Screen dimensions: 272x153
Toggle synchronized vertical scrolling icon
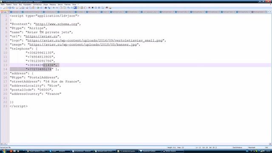coord(61,8)
